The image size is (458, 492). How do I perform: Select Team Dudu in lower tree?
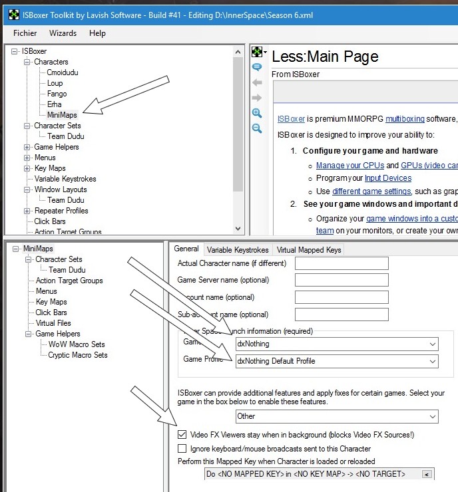pos(67,270)
